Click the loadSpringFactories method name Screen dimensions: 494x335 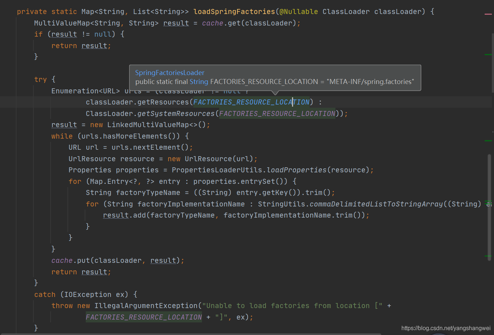[234, 12]
